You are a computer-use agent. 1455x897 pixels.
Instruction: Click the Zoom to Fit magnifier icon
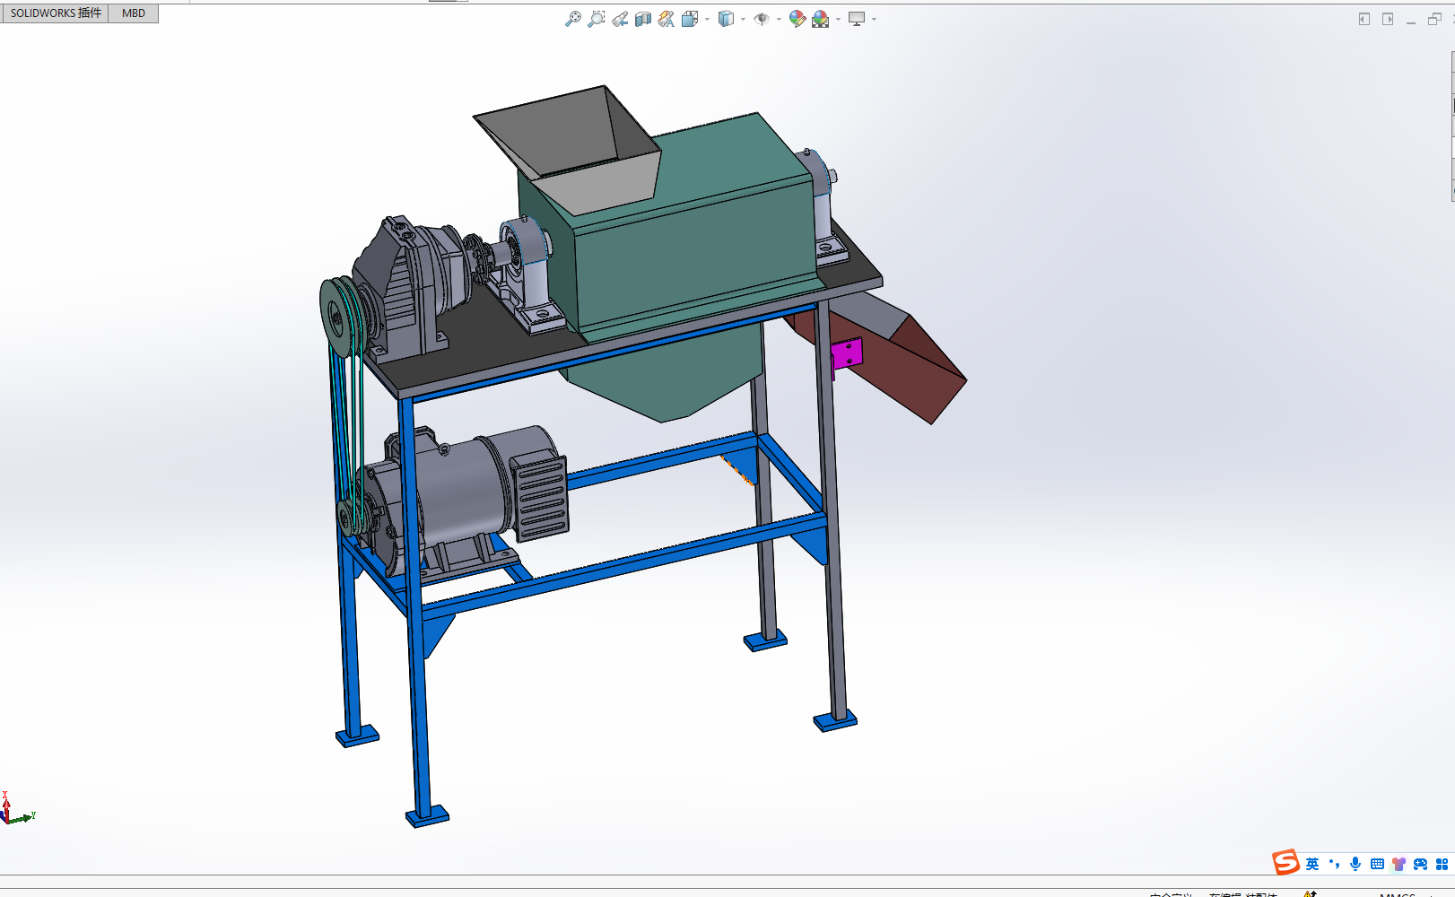tap(572, 19)
